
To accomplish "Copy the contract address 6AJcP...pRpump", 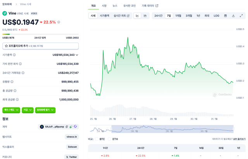I will click(67, 127).
